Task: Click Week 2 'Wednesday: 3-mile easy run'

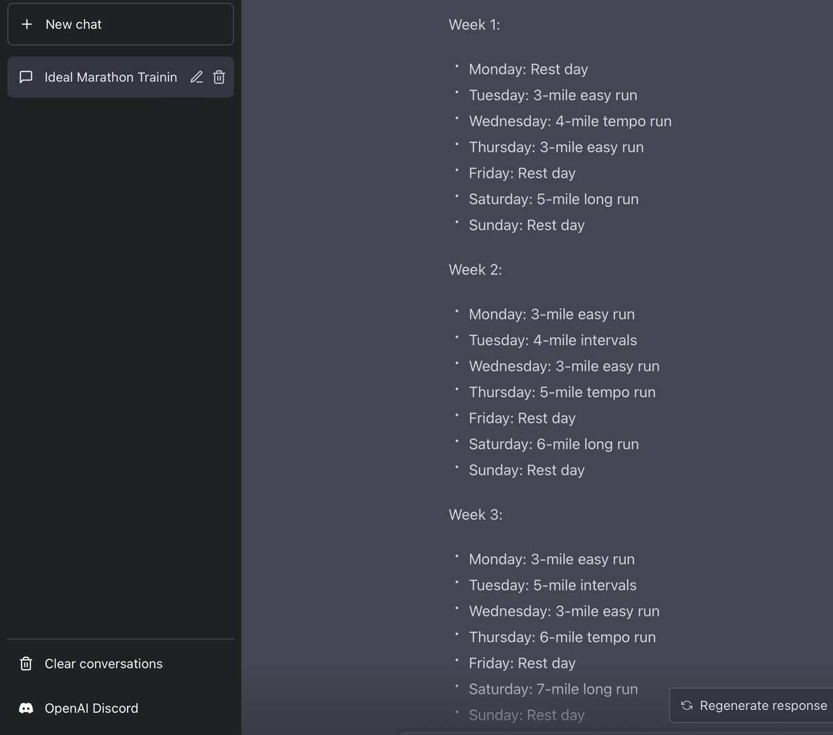Action: 564,366
